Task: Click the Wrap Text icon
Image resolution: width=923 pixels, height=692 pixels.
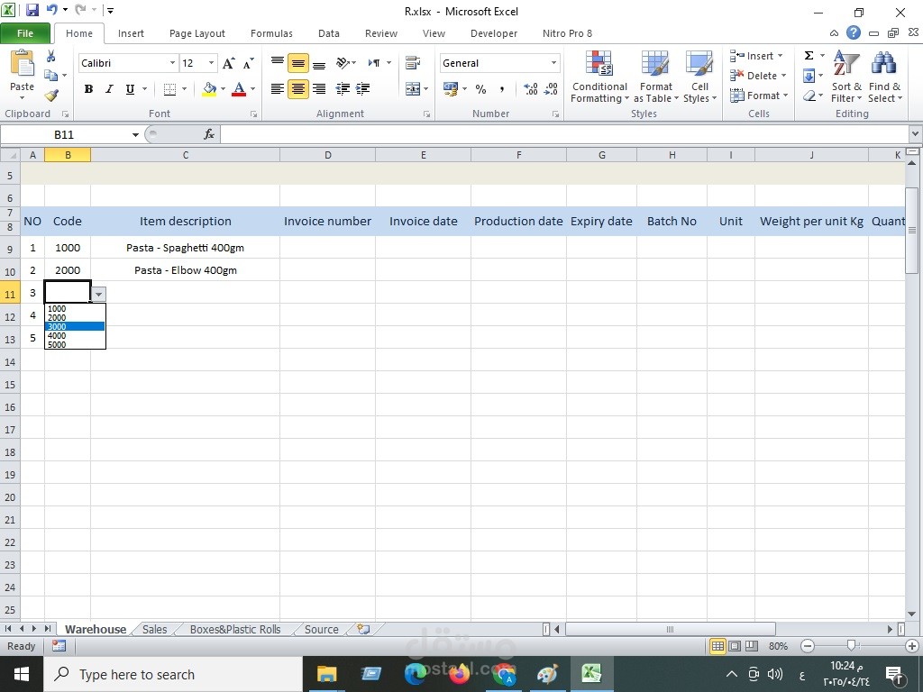Action: (x=413, y=62)
